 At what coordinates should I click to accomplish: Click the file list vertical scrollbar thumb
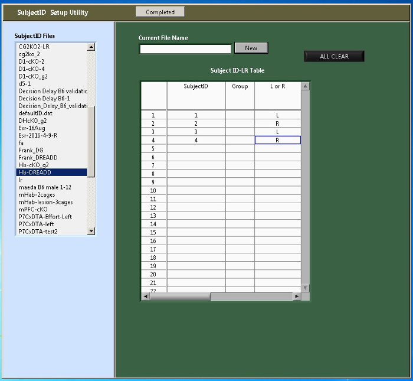91,142
